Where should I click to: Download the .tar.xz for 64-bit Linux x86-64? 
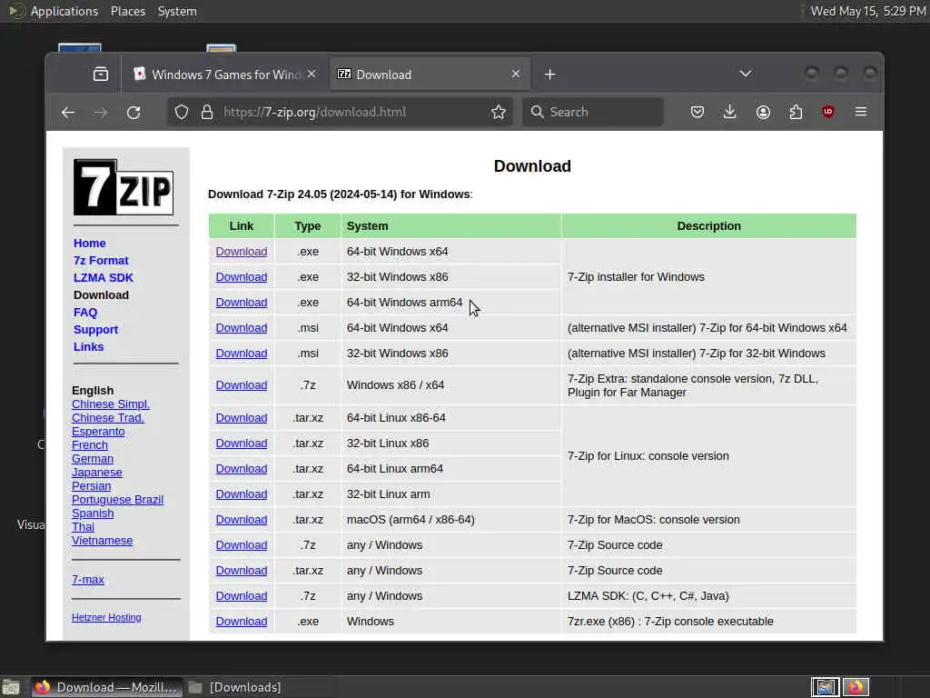(242, 418)
